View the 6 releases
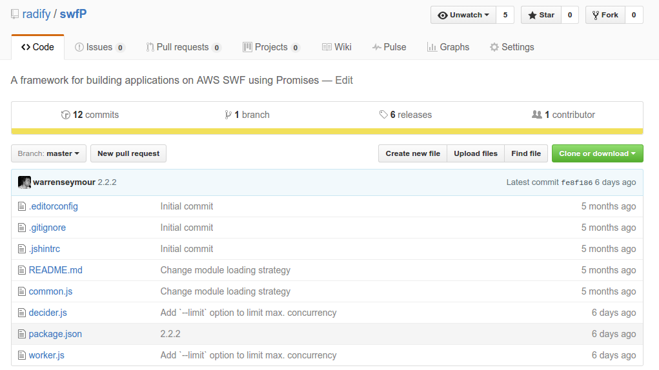 click(405, 115)
